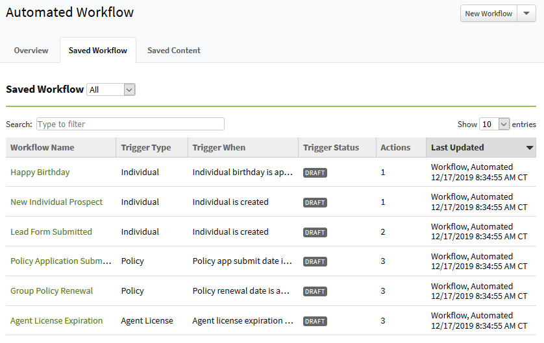
Task: Sort by Actions column header
Action: 401,148
